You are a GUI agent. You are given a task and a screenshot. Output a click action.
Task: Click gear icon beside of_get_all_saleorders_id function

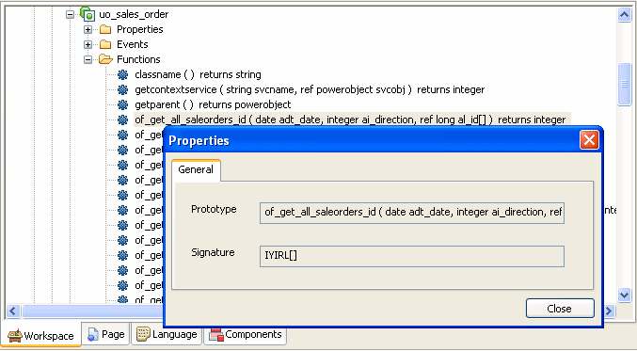[122, 120]
